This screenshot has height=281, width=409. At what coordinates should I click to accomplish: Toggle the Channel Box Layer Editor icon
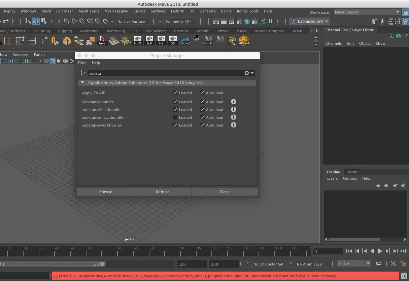point(406,22)
